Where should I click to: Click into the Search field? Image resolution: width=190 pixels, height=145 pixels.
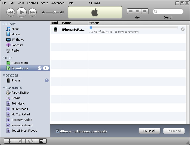coord(168,11)
